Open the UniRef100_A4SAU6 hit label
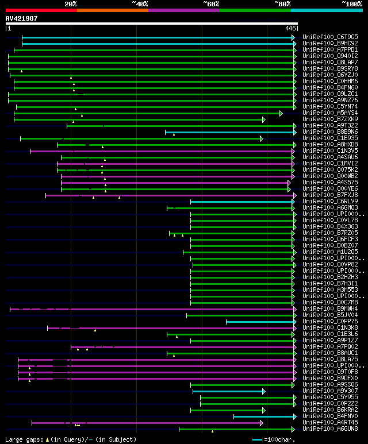The height and width of the screenshot is (444, 368). click(x=330, y=157)
